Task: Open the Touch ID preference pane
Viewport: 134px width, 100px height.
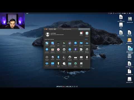Action: coord(58,50)
